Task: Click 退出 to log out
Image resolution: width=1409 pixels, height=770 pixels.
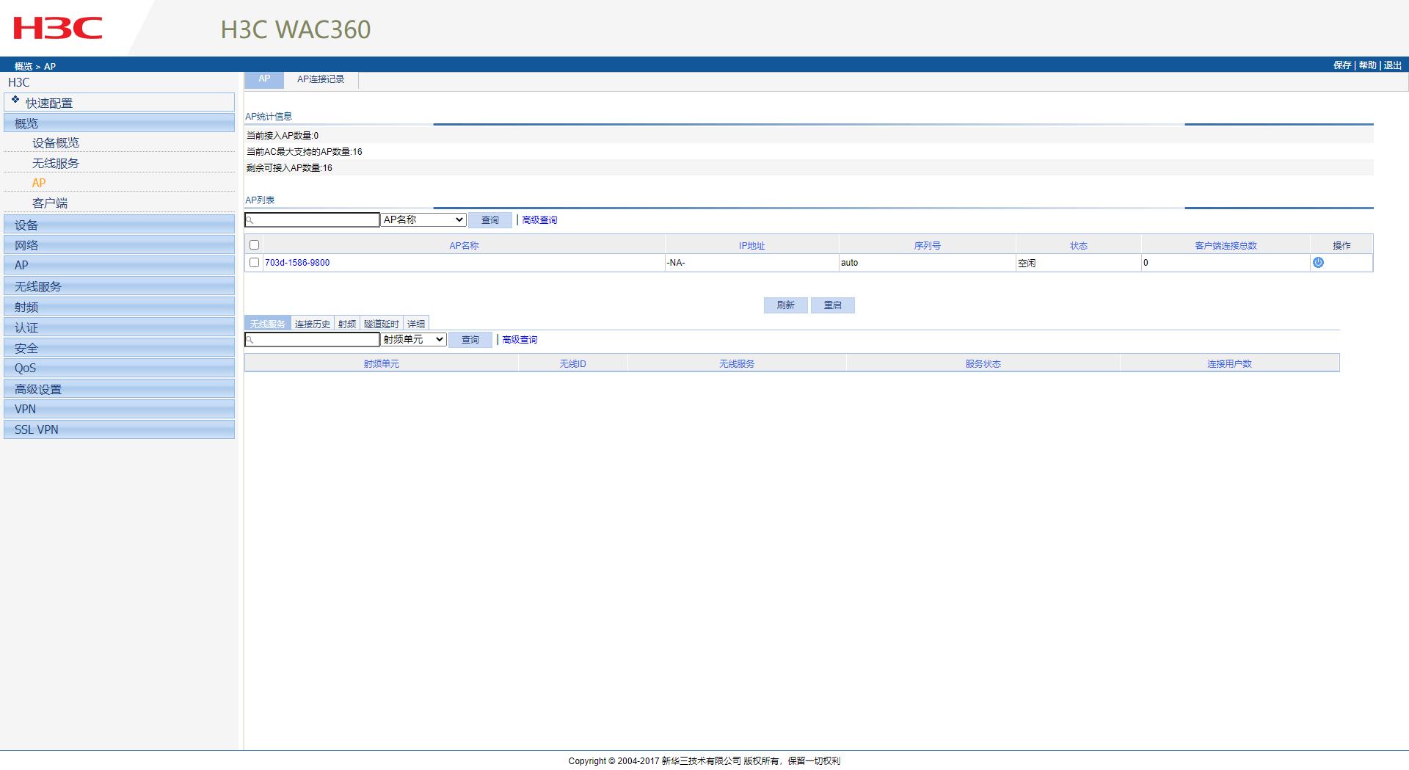Action: tap(1393, 65)
